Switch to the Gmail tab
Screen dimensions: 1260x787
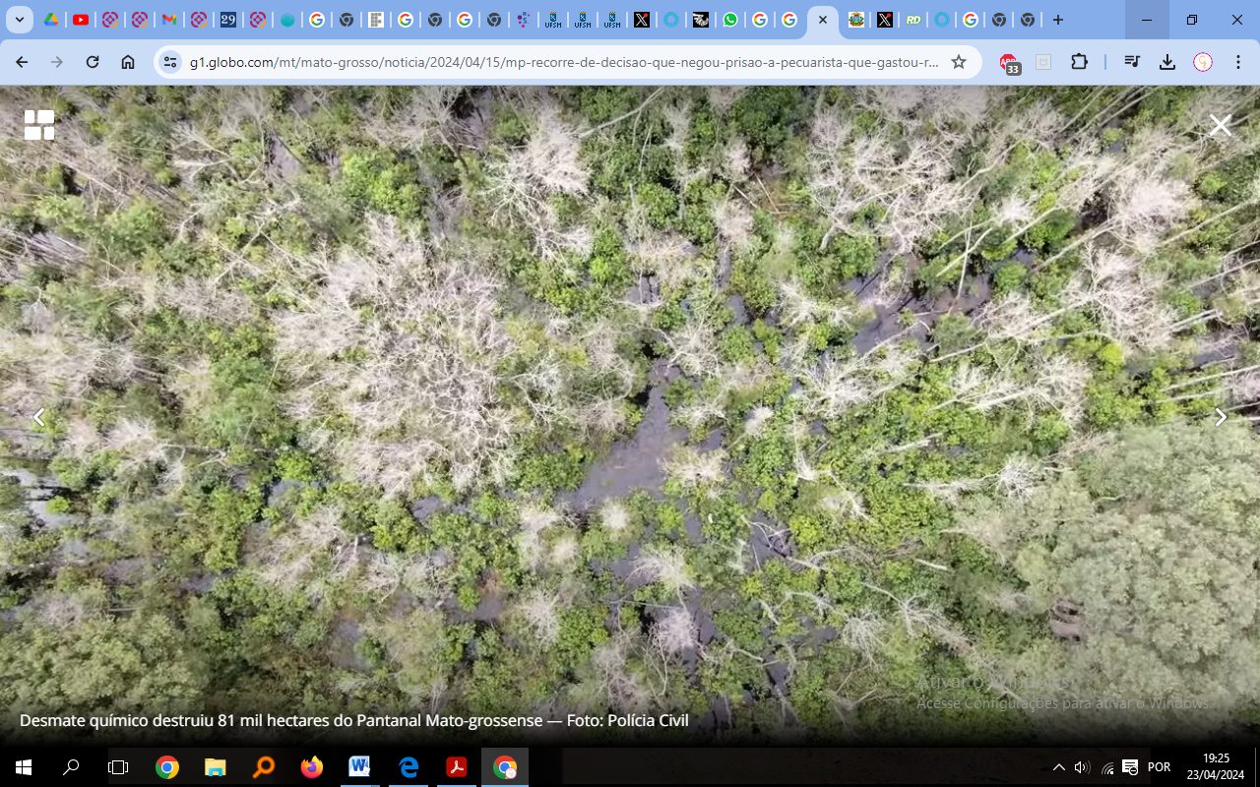tap(169, 20)
